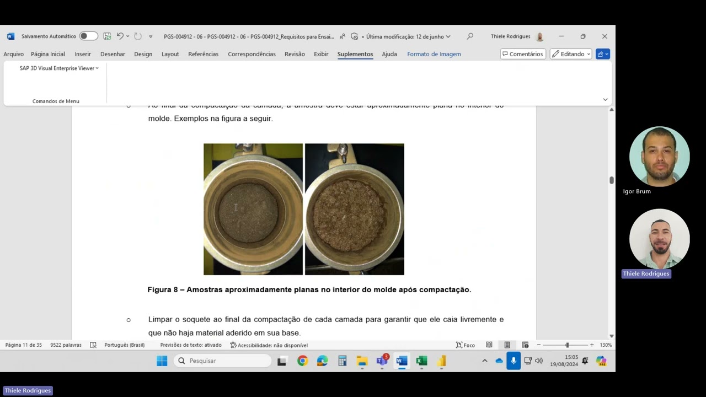This screenshot has height=397, width=706.
Task: Open Customize Quick Access Toolbar dropdown
Action: coord(151,36)
